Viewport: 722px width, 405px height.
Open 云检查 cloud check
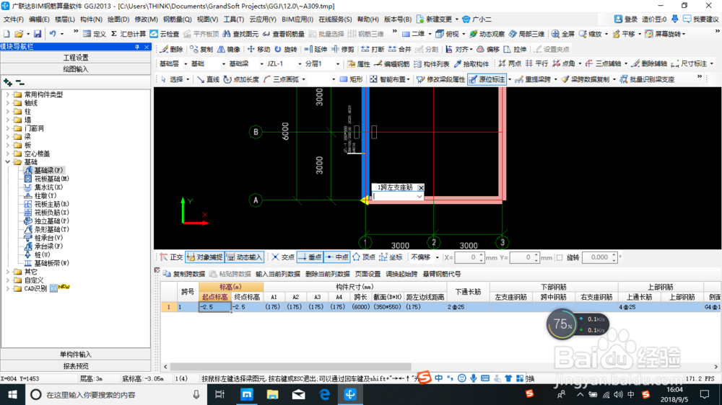tap(165, 34)
